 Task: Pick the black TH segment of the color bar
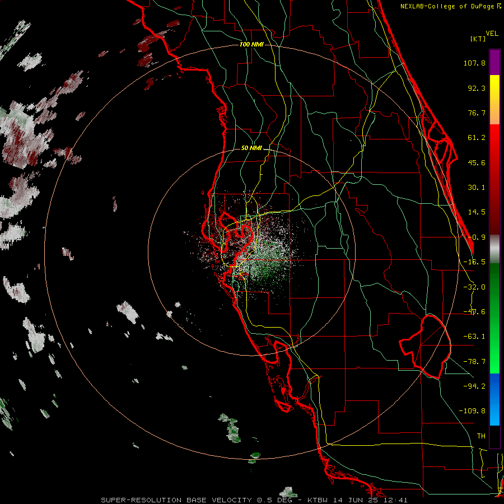tap(494, 436)
